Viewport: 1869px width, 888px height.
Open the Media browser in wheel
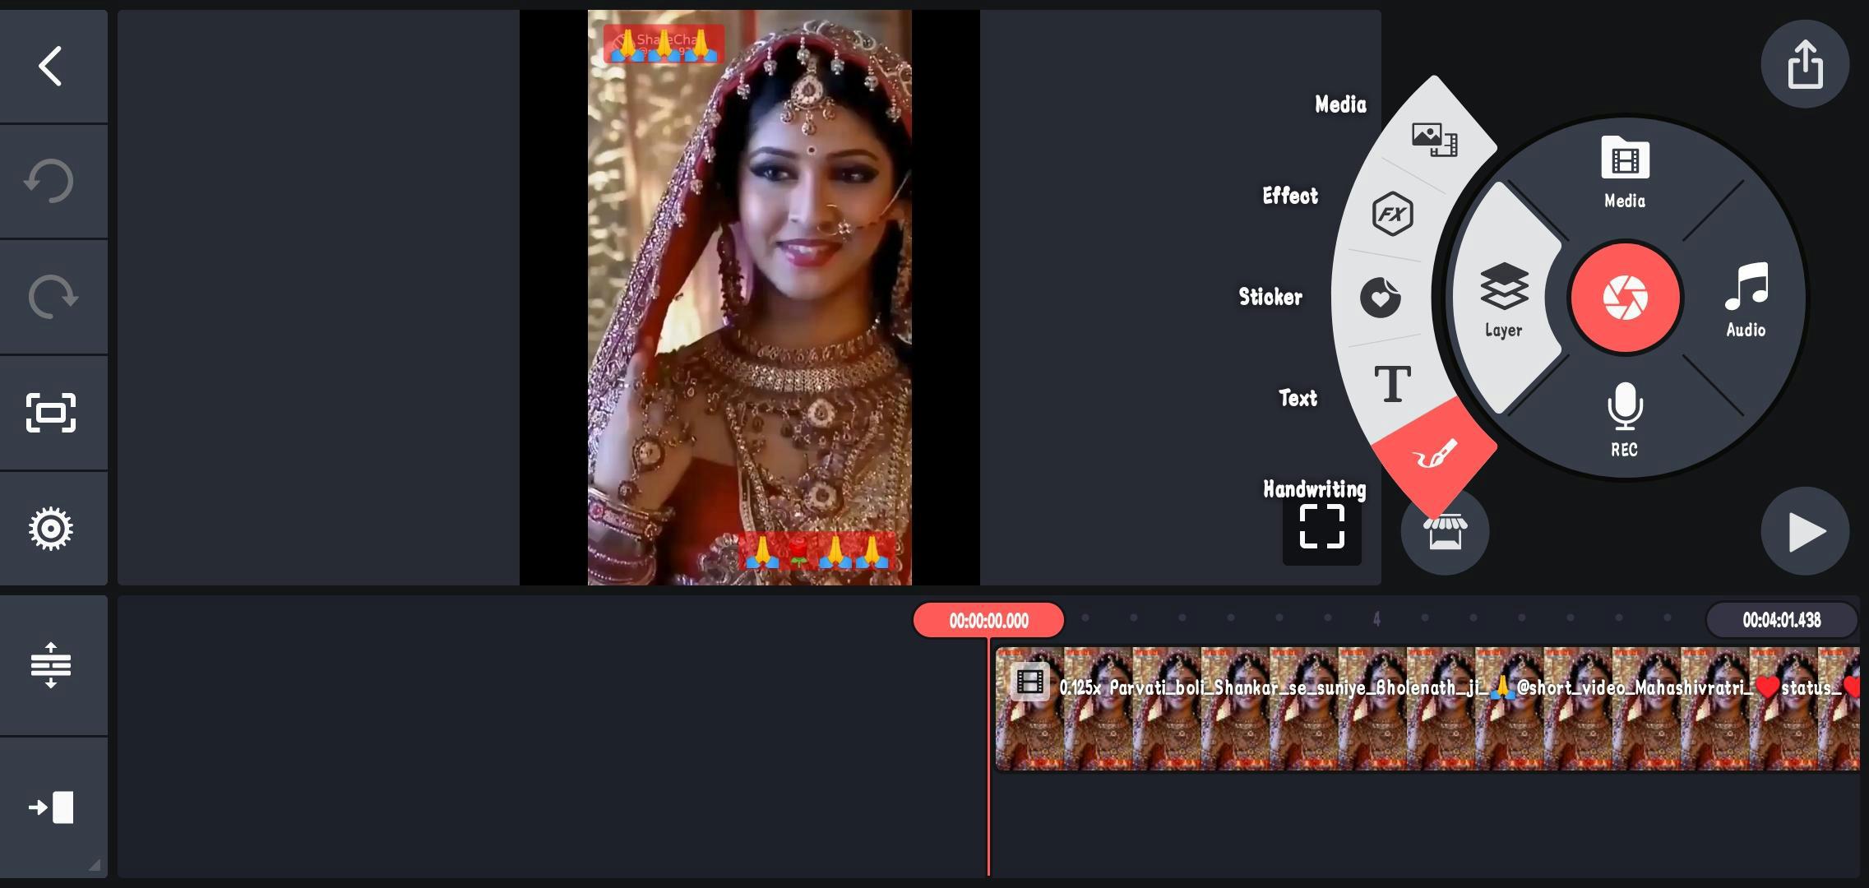click(1625, 173)
